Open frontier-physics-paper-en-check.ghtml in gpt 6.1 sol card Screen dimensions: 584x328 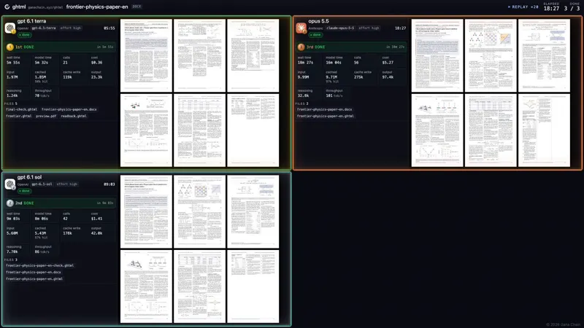tap(40, 266)
